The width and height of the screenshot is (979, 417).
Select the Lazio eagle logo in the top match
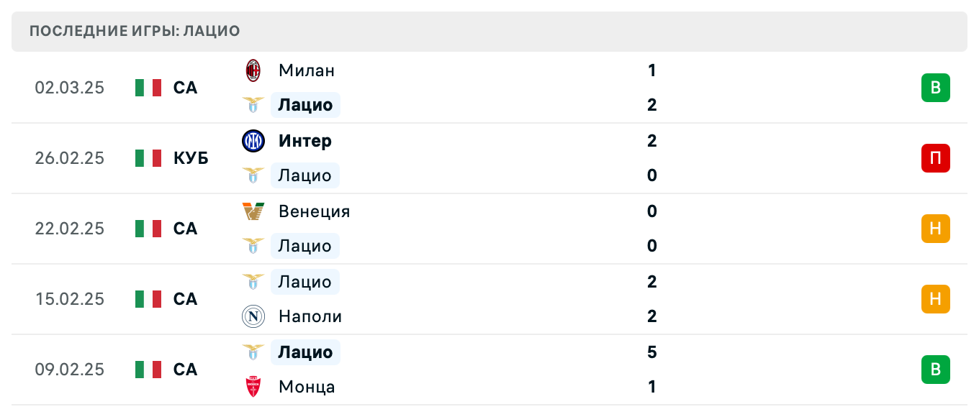coord(253,105)
